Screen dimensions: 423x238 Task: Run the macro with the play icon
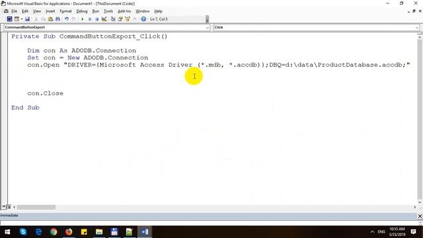[x=82, y=19]
